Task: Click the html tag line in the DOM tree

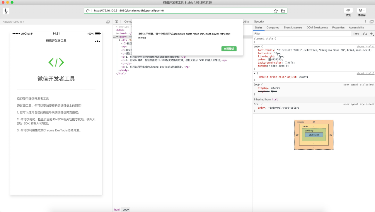Action: [120, 30]
